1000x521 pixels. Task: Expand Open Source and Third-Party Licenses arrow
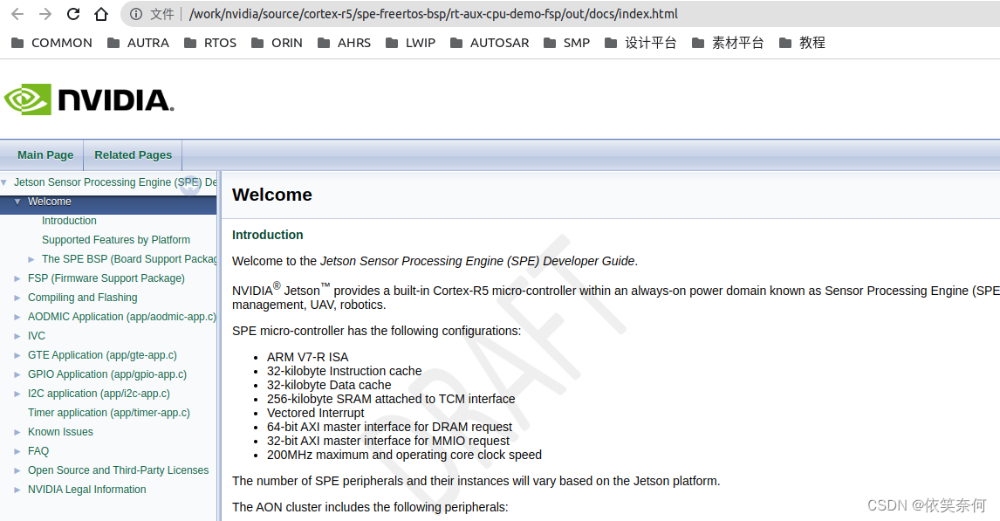point(17,470)
